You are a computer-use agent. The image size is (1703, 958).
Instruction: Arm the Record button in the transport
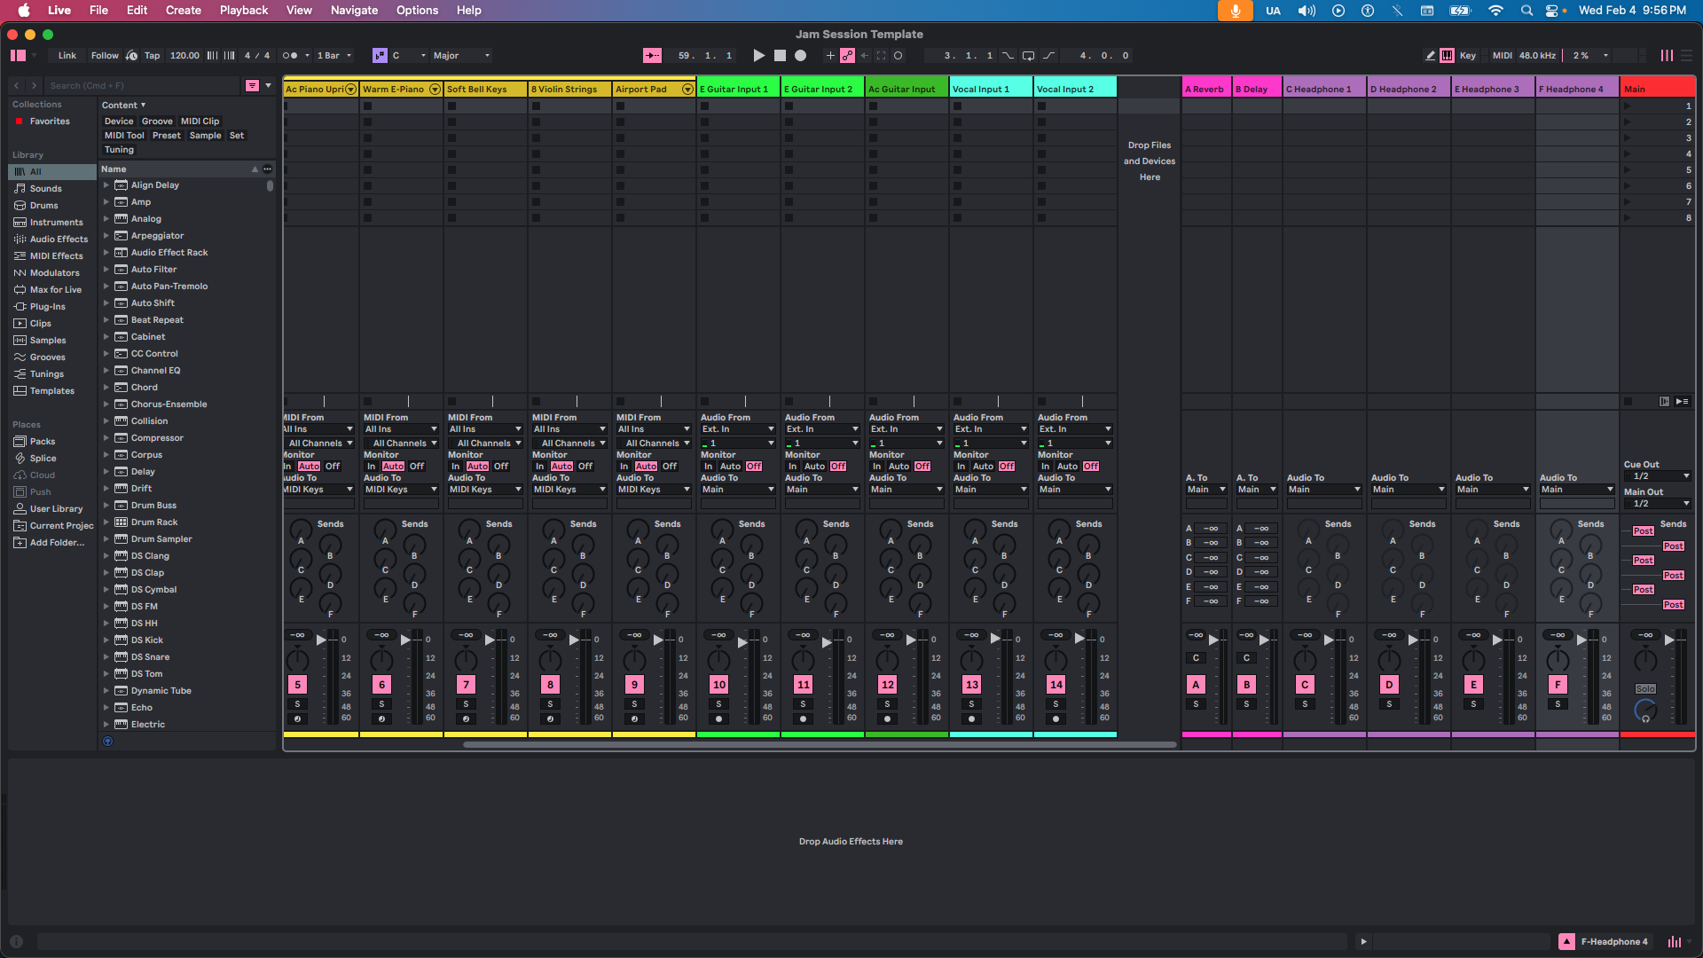(x=799, y=55)
